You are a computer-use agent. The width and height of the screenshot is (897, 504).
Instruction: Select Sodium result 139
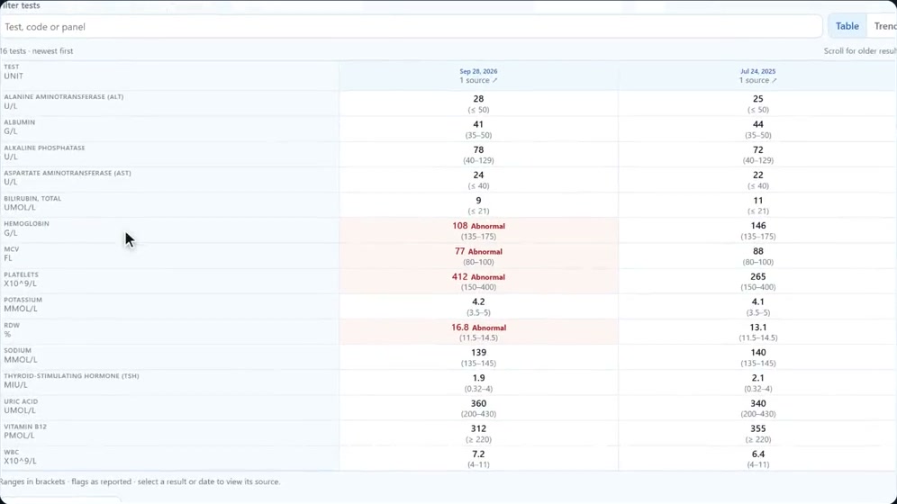(x=478, y=353)
